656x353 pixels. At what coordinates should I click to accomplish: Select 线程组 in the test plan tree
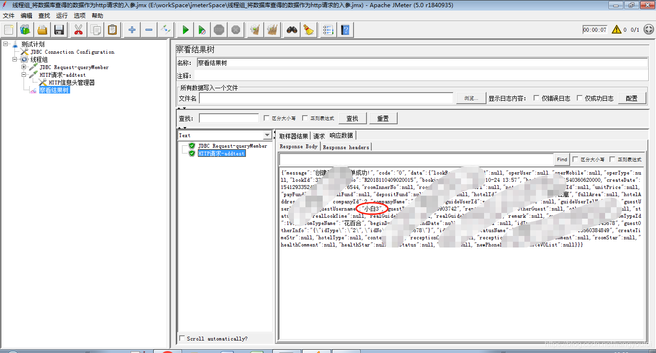coord(39,59)
